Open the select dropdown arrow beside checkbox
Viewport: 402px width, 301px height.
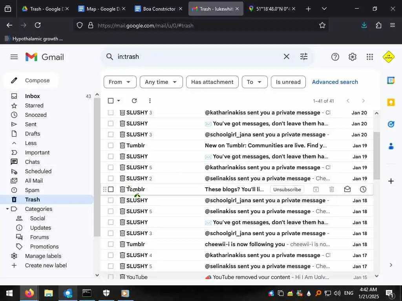click(119, 101)
